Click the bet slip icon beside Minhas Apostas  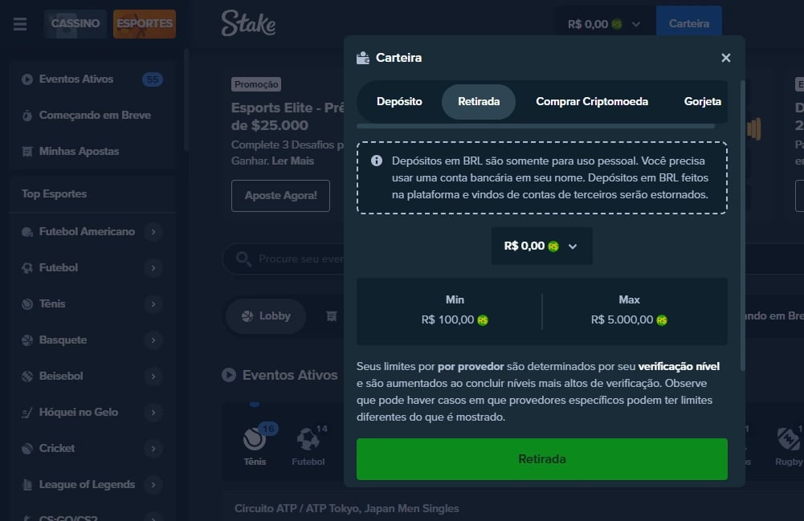(x=27, y=152)
